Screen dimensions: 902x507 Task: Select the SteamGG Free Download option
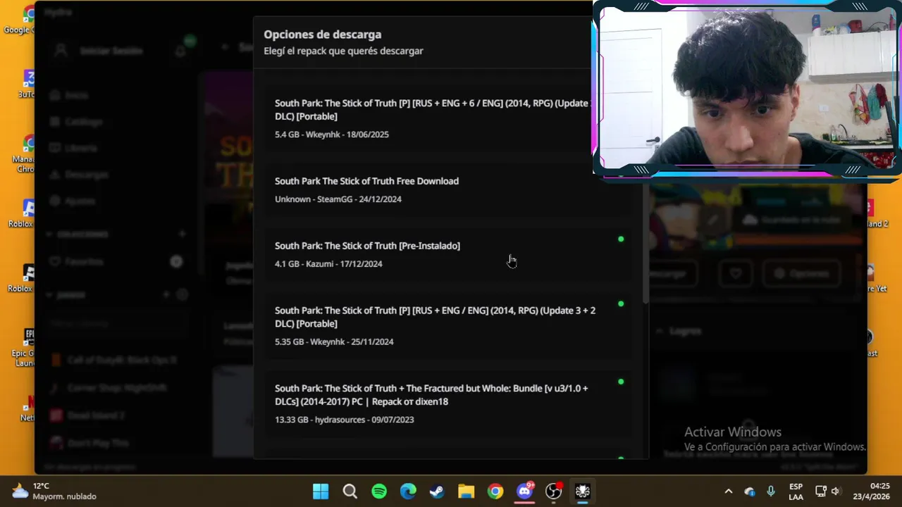point(448,190)
